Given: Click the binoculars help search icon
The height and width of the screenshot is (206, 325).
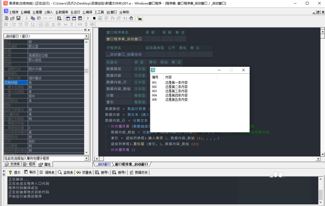Looking at the screenshot, I should click(x=139, y=18).
